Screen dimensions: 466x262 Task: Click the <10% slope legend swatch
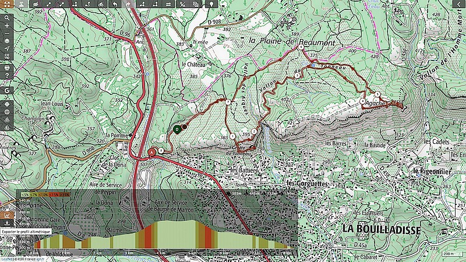[x=43, y=194]
